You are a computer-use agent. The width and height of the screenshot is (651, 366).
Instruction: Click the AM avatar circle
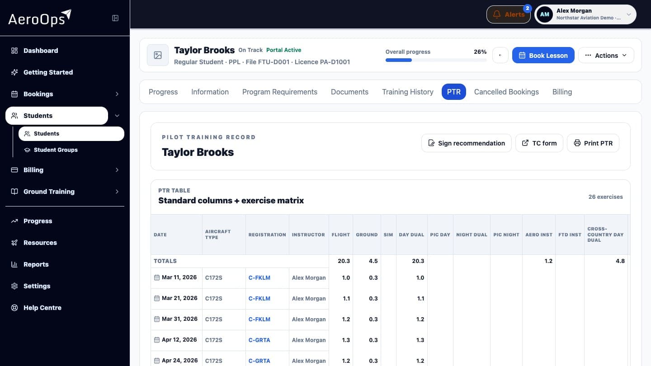click(545, 14)
